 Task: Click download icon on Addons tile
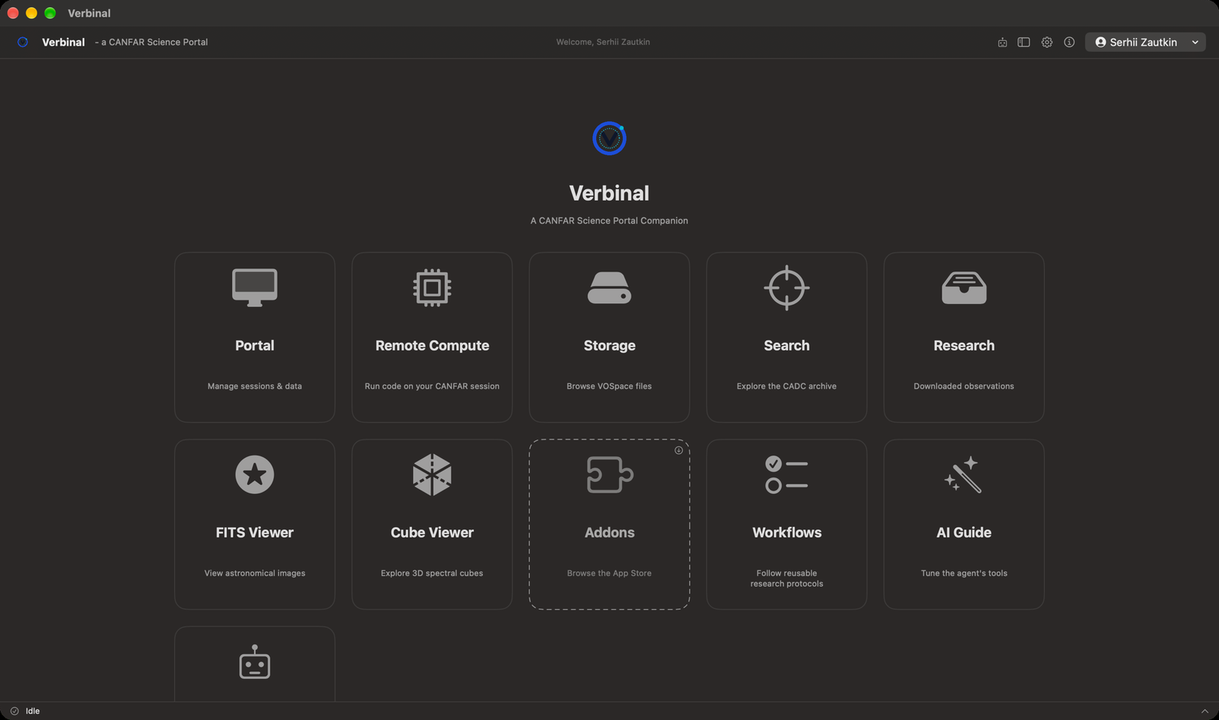pyautogui.click(x=678, y=450)
